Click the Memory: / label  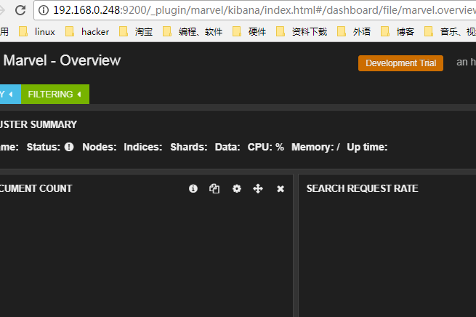[x=315, y=147]
